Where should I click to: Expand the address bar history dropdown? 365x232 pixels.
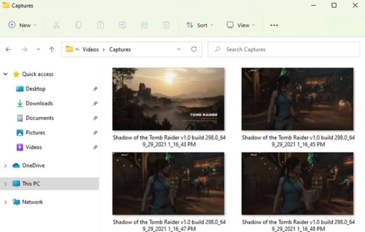(178, 49)
